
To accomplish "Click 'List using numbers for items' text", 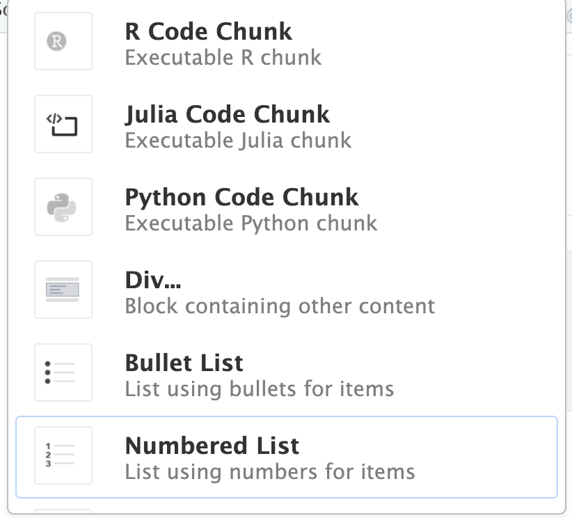I will tap(269, 471).
